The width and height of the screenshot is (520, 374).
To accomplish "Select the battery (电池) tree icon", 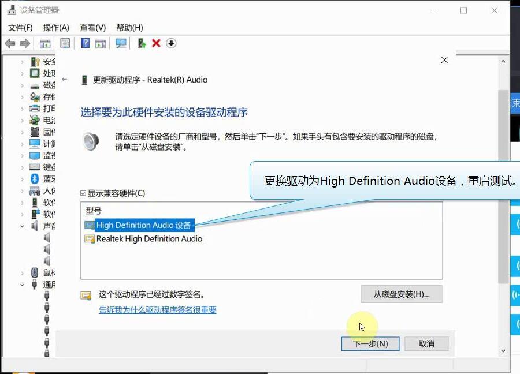I will 35,120.
